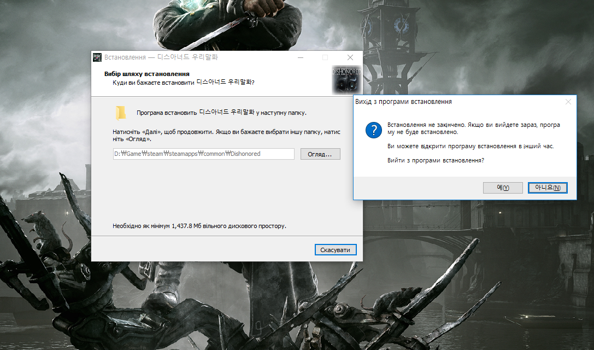Close the Вихід з програми встановлення dialog

click(x=568, y=102)
